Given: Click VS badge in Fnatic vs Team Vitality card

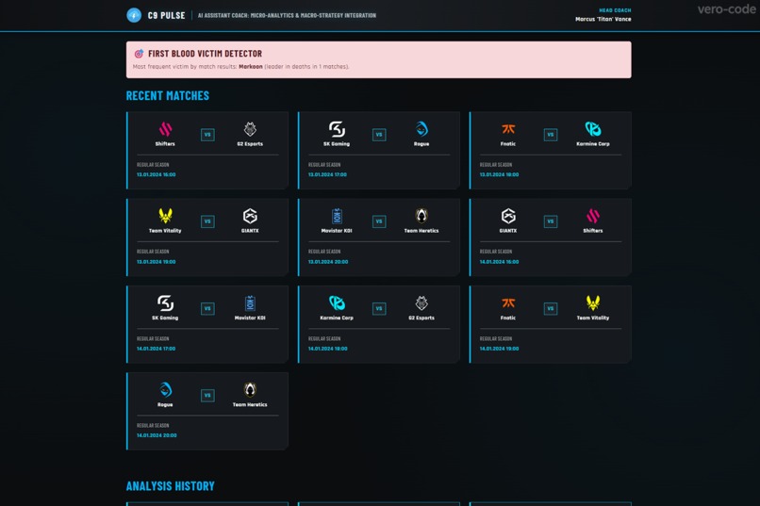Looking at the screenshot, I should click(x=551, y=308).
